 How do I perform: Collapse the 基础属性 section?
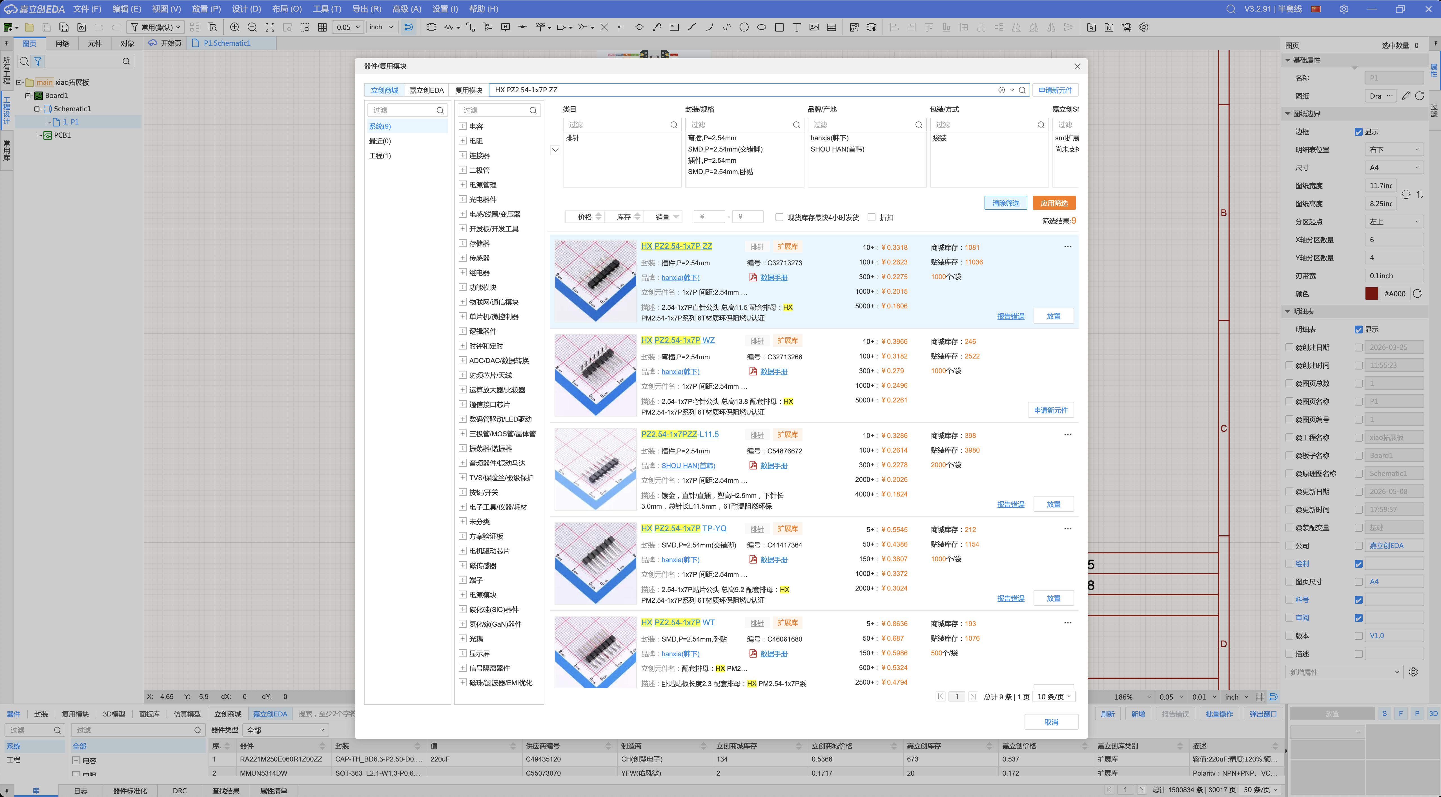click(x=1288, y=60)
